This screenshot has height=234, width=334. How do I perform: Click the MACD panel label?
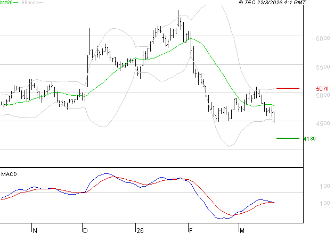9,174
